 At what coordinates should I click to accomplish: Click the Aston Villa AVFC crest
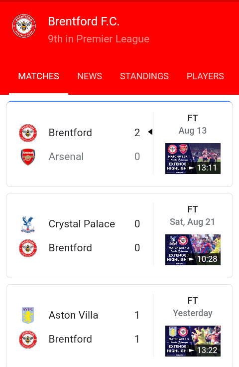point(28,315)
